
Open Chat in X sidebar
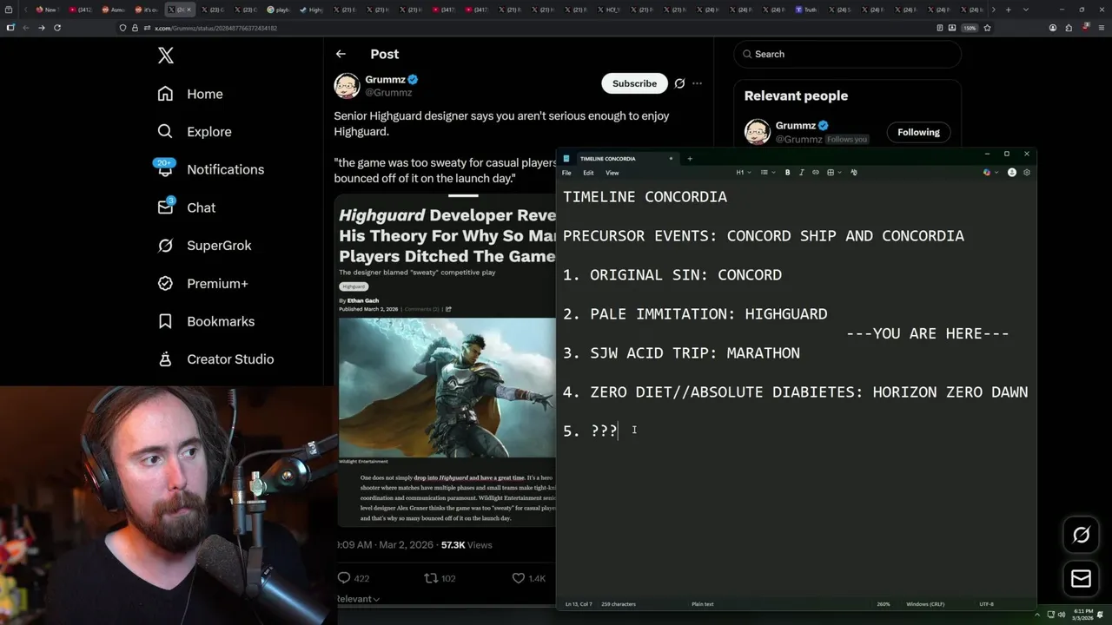pyautogui.click(x=186, y=207)
